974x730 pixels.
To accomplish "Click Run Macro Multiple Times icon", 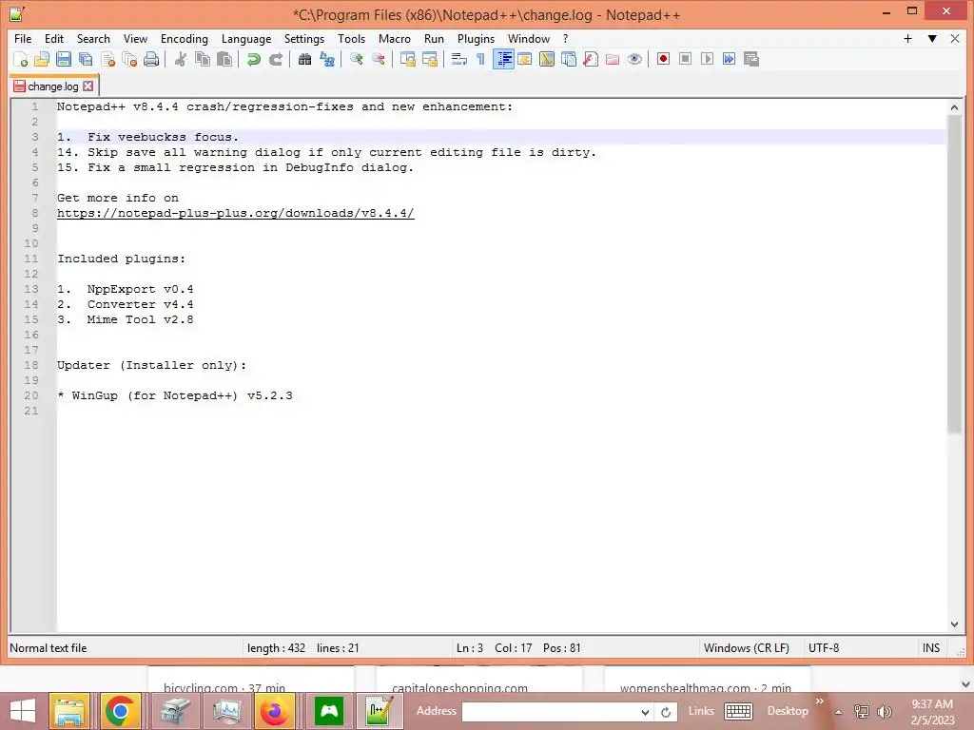I will (x=730, y=59).
